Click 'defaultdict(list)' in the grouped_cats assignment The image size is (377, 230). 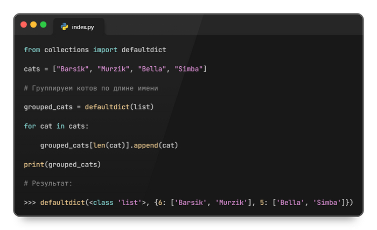(x=119, y=107)
